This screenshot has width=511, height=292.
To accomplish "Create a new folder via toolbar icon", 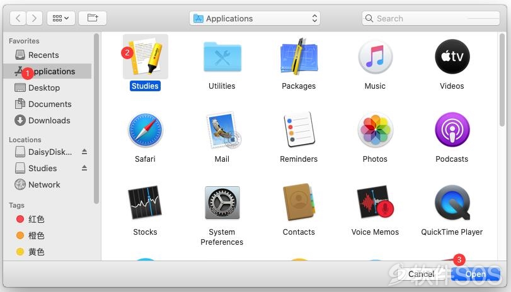I will pyautogui.click(x=93, y=18).
